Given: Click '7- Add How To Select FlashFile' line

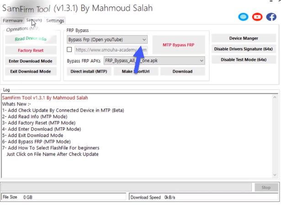Looking at the screenshot, I should pyautogui.click(x=51, y=148).
